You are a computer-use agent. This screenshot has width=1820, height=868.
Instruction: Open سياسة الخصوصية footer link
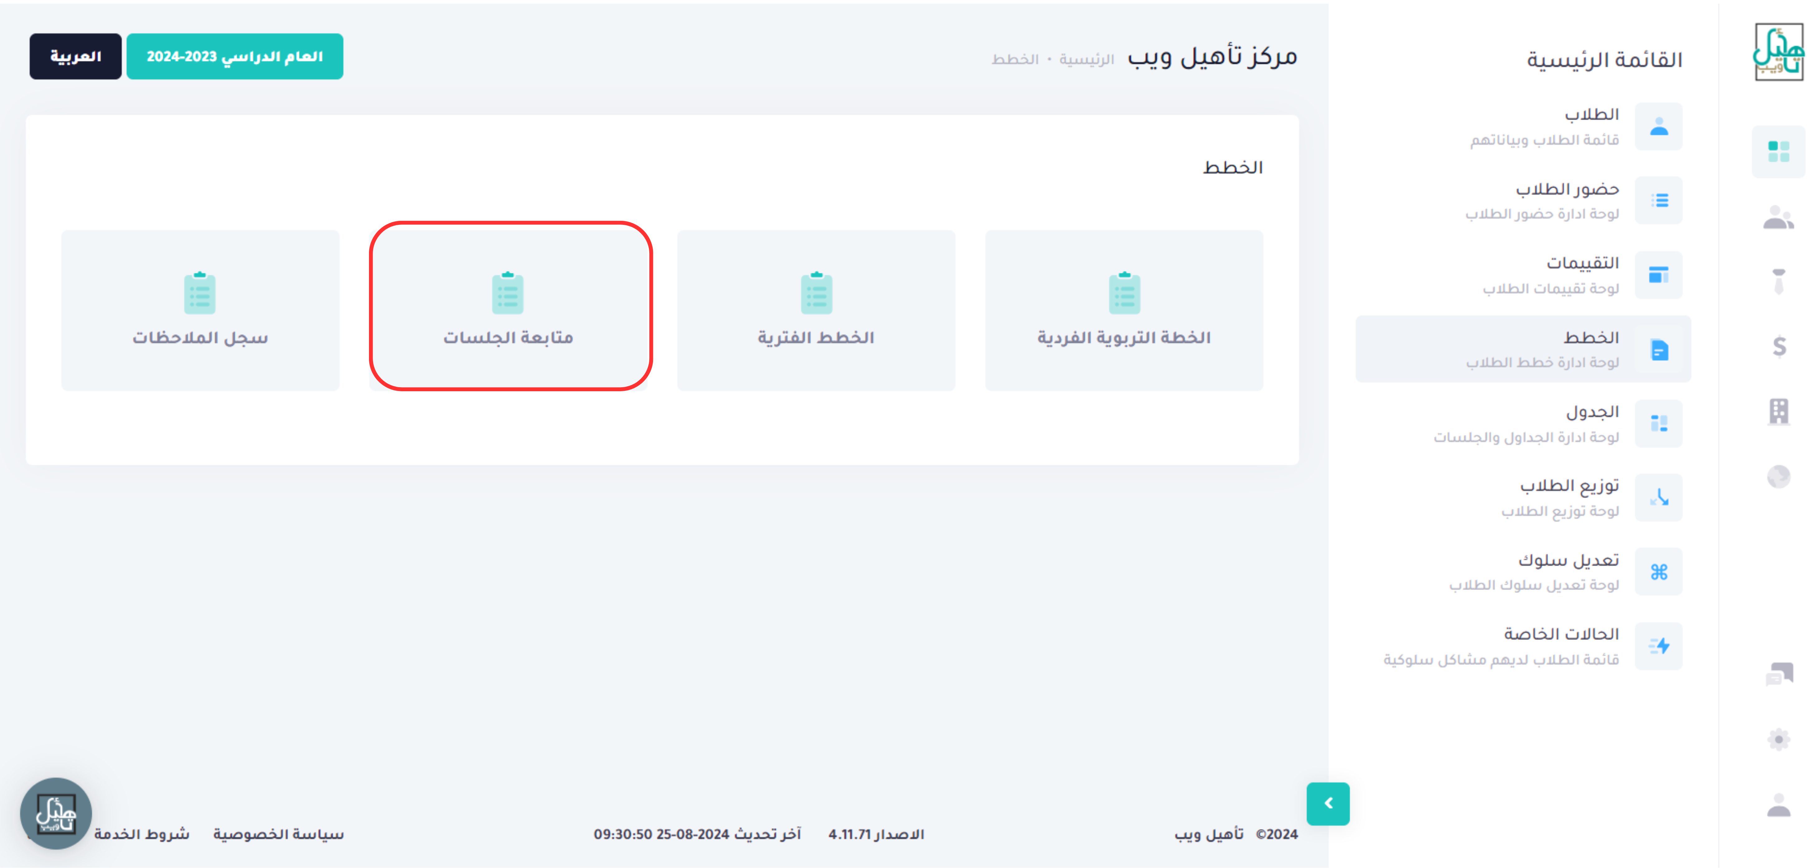[x=278, y=834]
